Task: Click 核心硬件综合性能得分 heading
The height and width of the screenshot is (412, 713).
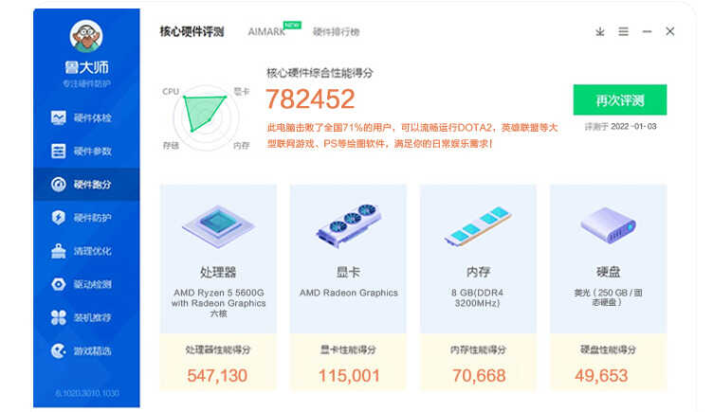Action: coord(320,73)
